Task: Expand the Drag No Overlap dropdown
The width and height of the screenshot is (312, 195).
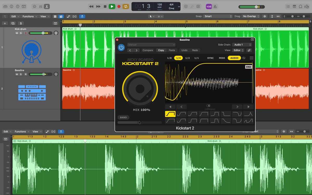Action: 251,16
